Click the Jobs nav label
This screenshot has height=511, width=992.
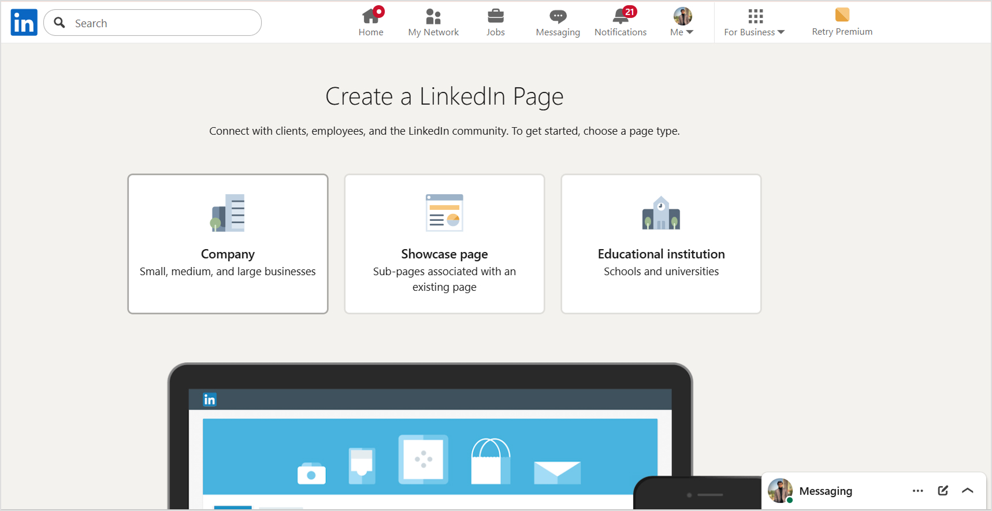tap(496, 32)
